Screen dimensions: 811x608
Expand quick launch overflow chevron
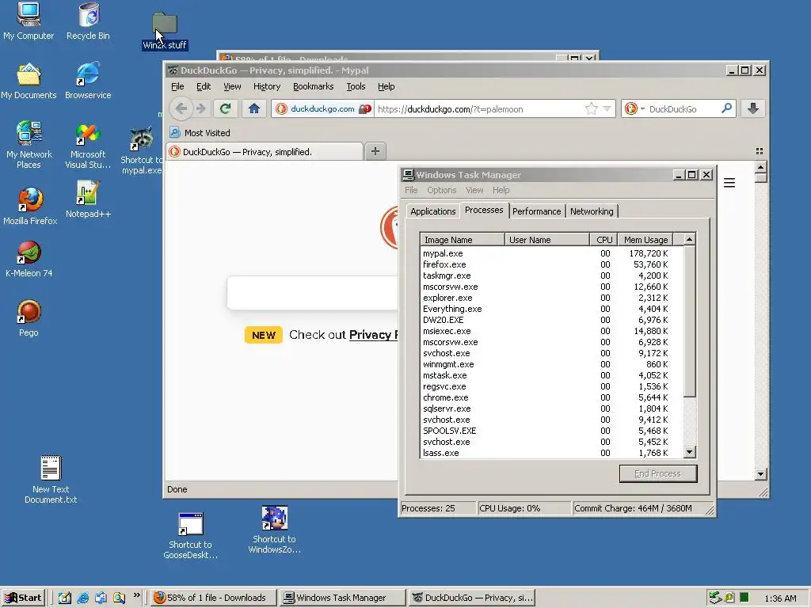[136, 595]
